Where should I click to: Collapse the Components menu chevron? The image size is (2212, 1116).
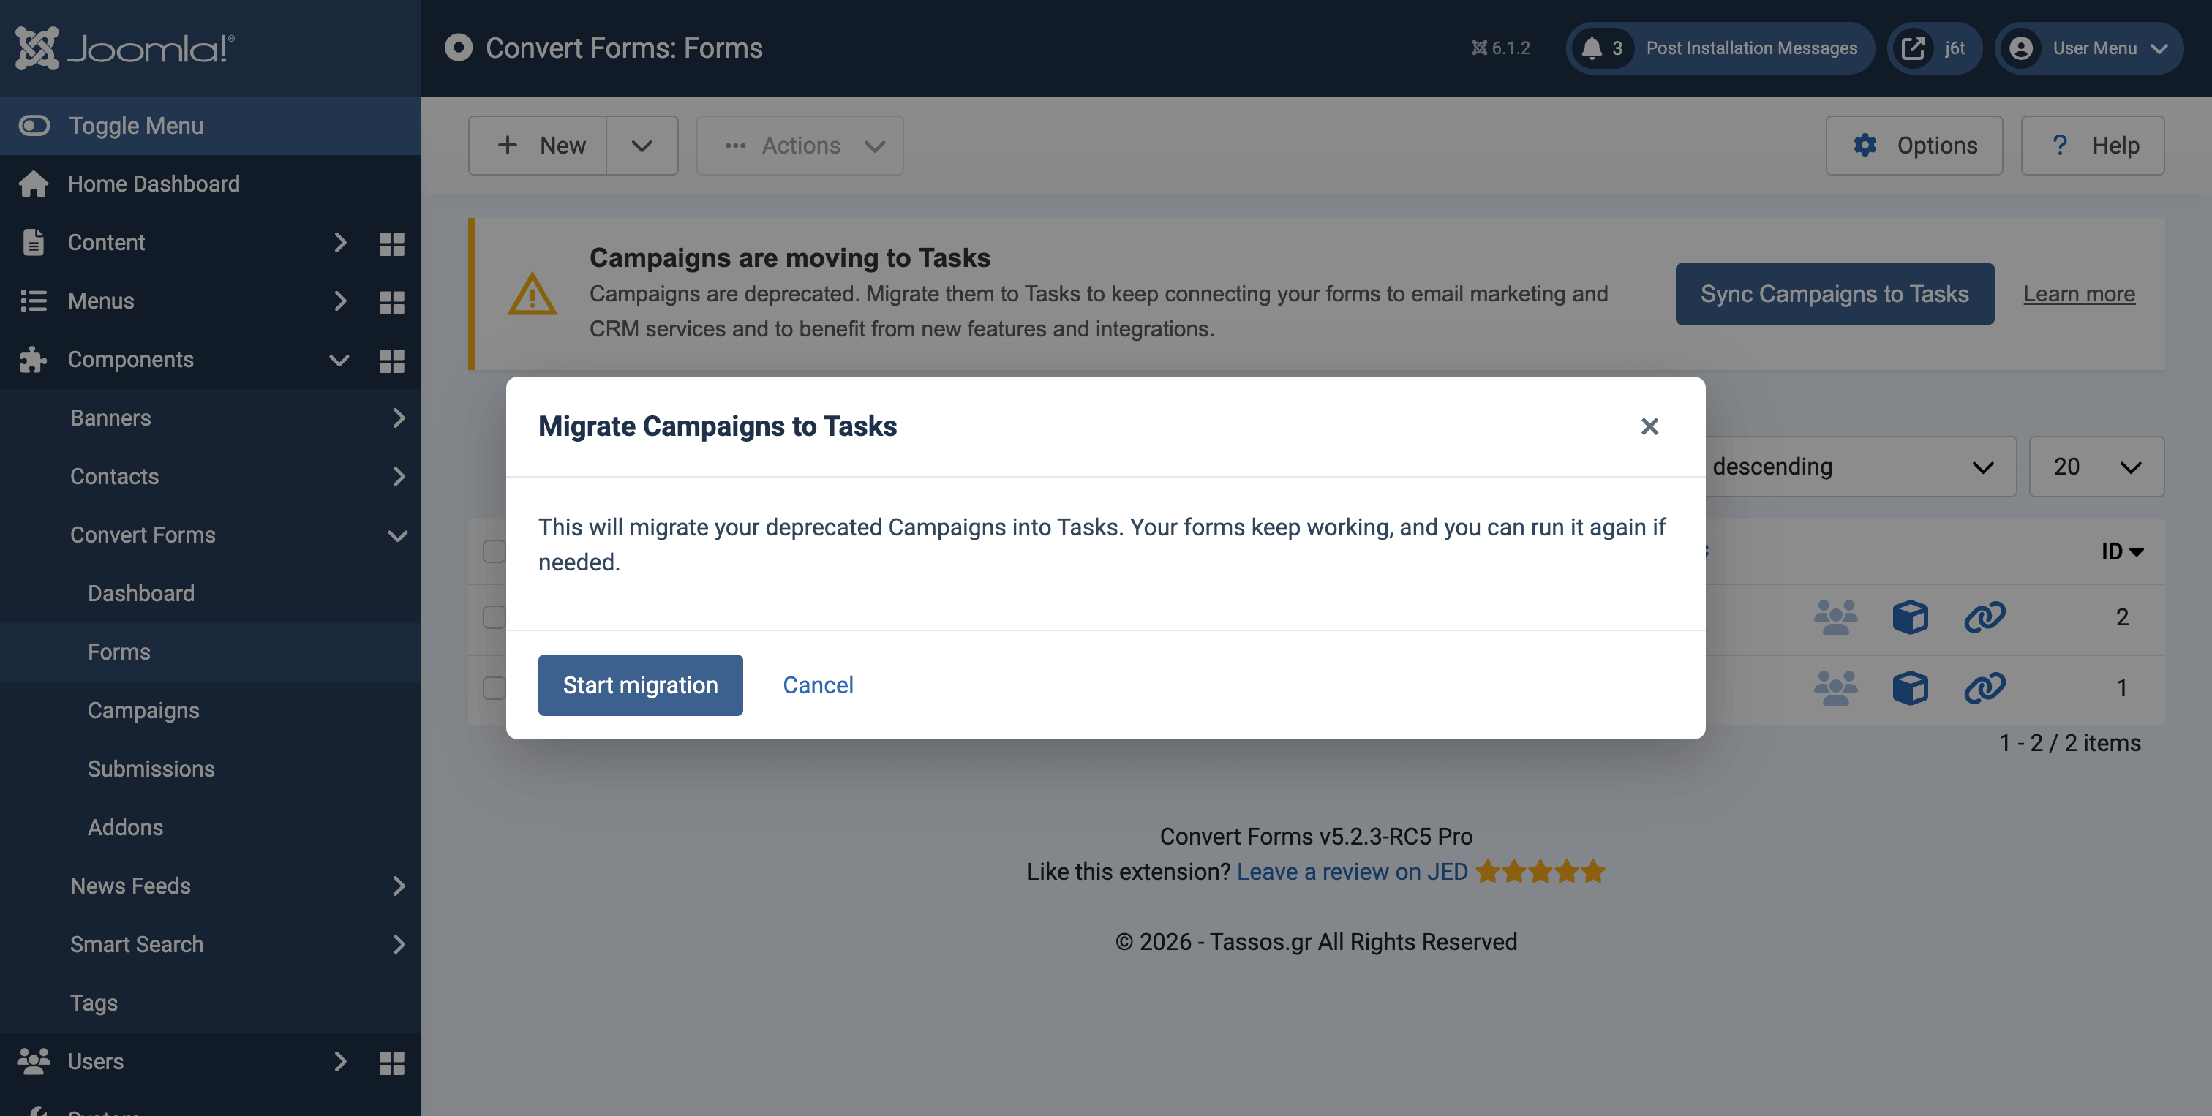pos(340,360)
